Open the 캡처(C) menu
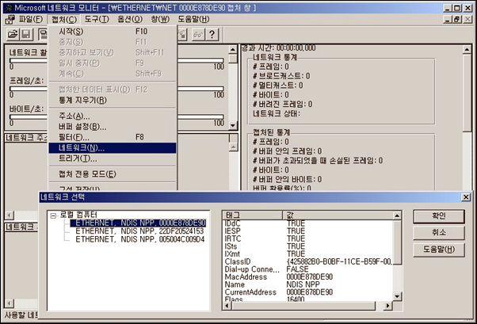Viewport: 477px width, 324px height. [63, 20]
